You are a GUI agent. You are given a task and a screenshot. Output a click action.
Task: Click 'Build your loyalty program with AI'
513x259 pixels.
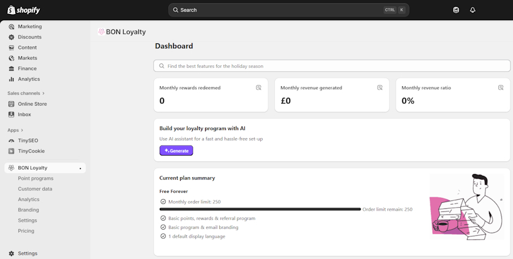coord(202,128)
